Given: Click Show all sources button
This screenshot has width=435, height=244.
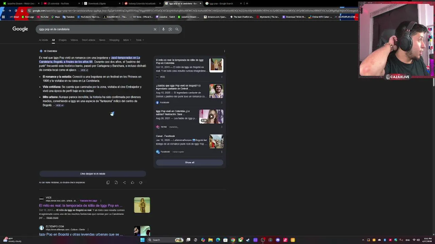Looking at the screenshot, I should 190,163.
